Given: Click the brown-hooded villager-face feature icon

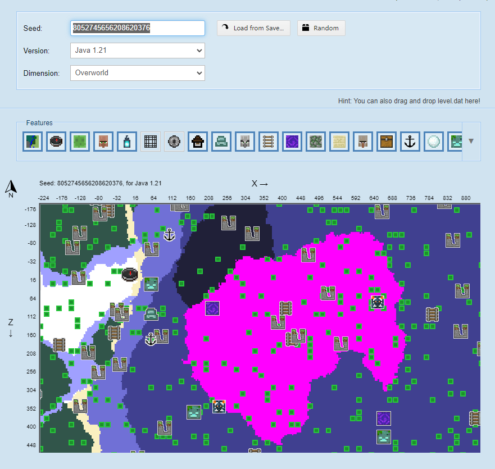Looking at the screenshot, I should [x=363, y=142].
